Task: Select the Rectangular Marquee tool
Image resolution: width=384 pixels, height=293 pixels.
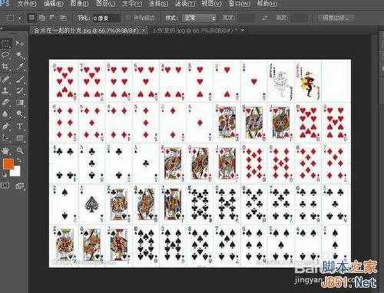Action: [6, 45]
